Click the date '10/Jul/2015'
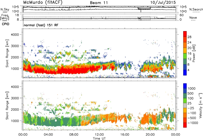203x140 pixels. (163, 2)
